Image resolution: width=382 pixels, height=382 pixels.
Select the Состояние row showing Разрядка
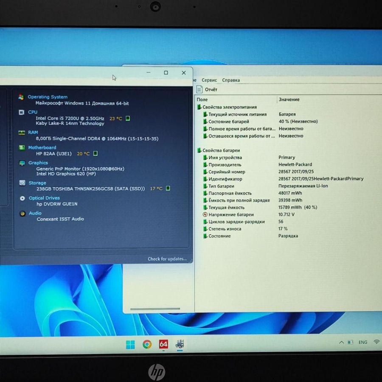251,236
